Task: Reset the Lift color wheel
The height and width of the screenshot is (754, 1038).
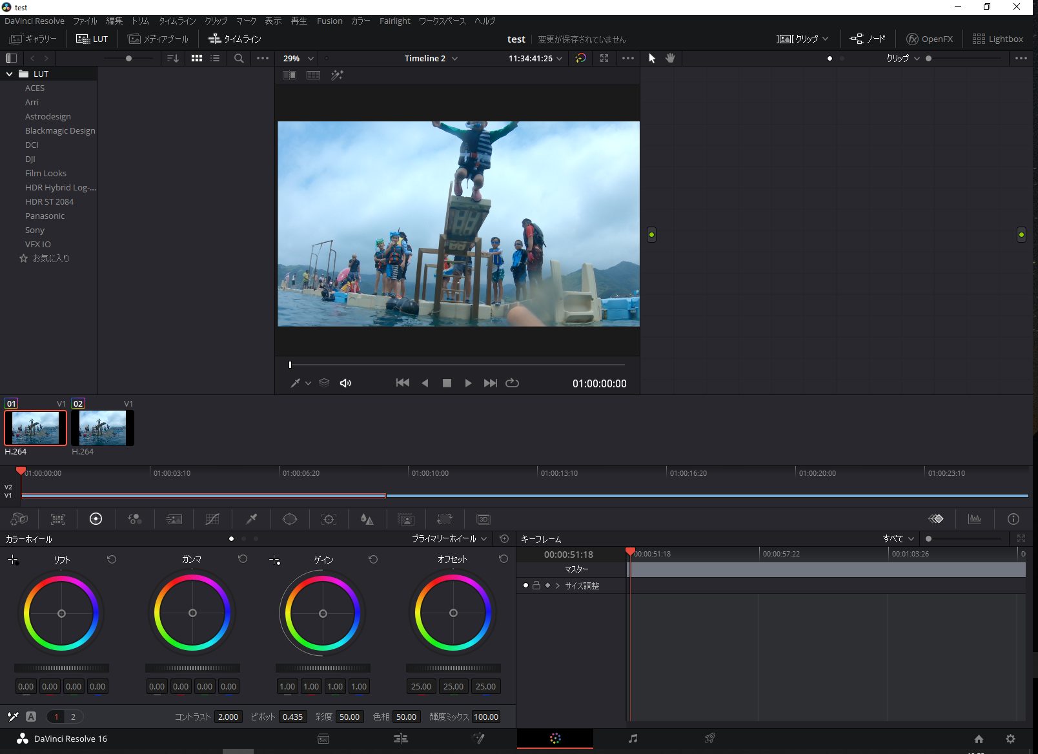Action: [112, 560]
